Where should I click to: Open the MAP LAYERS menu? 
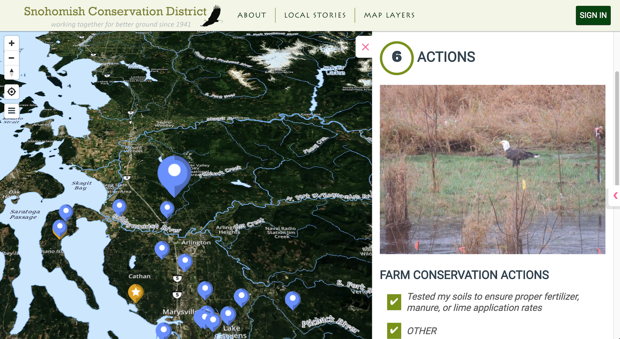[389, 15]
